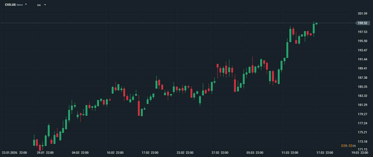Click the 17.02 22:00 time label
373x157 pixels.
point(150,153)
